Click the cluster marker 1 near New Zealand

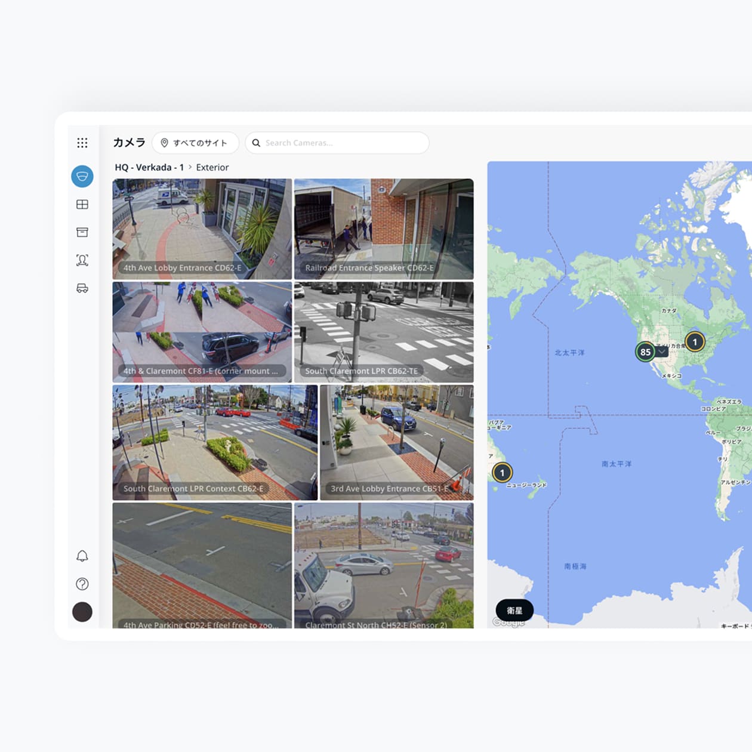(502, 473)
